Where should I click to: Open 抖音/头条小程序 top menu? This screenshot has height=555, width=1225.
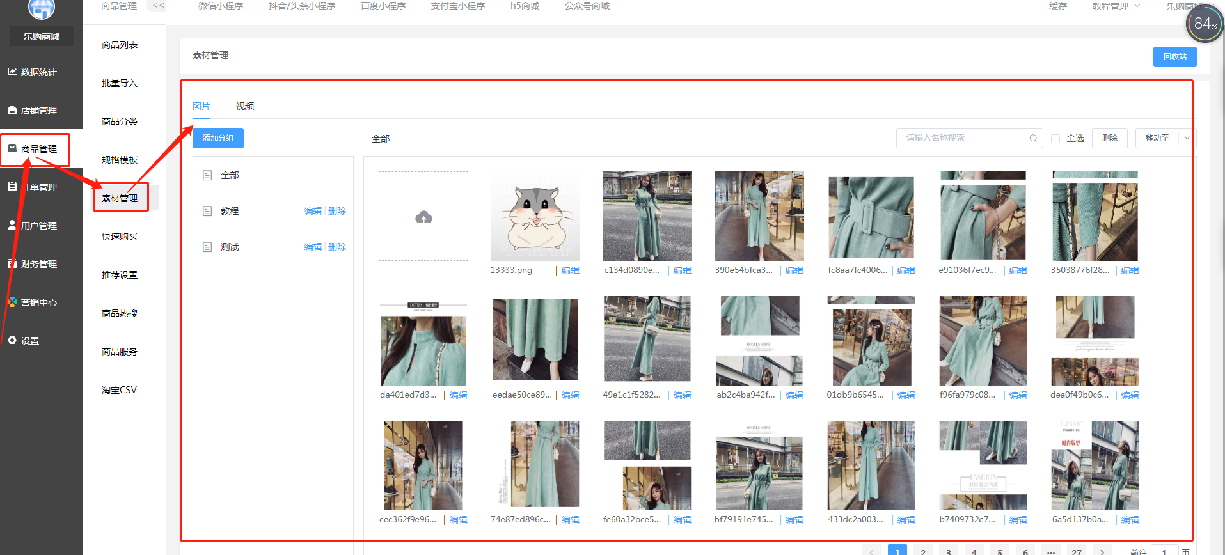pyautogui.click(x=302, y=6)
